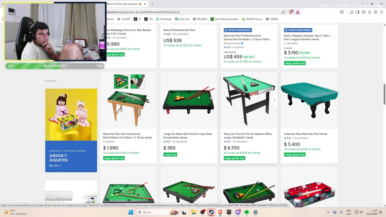The image size is (386, 217).
Task: Click the page vertical scrollbar thumb
Action: (x=384, y=94)
